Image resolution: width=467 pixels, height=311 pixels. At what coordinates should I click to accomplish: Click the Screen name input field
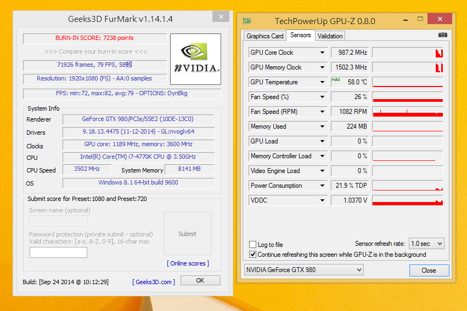(58, 221)
